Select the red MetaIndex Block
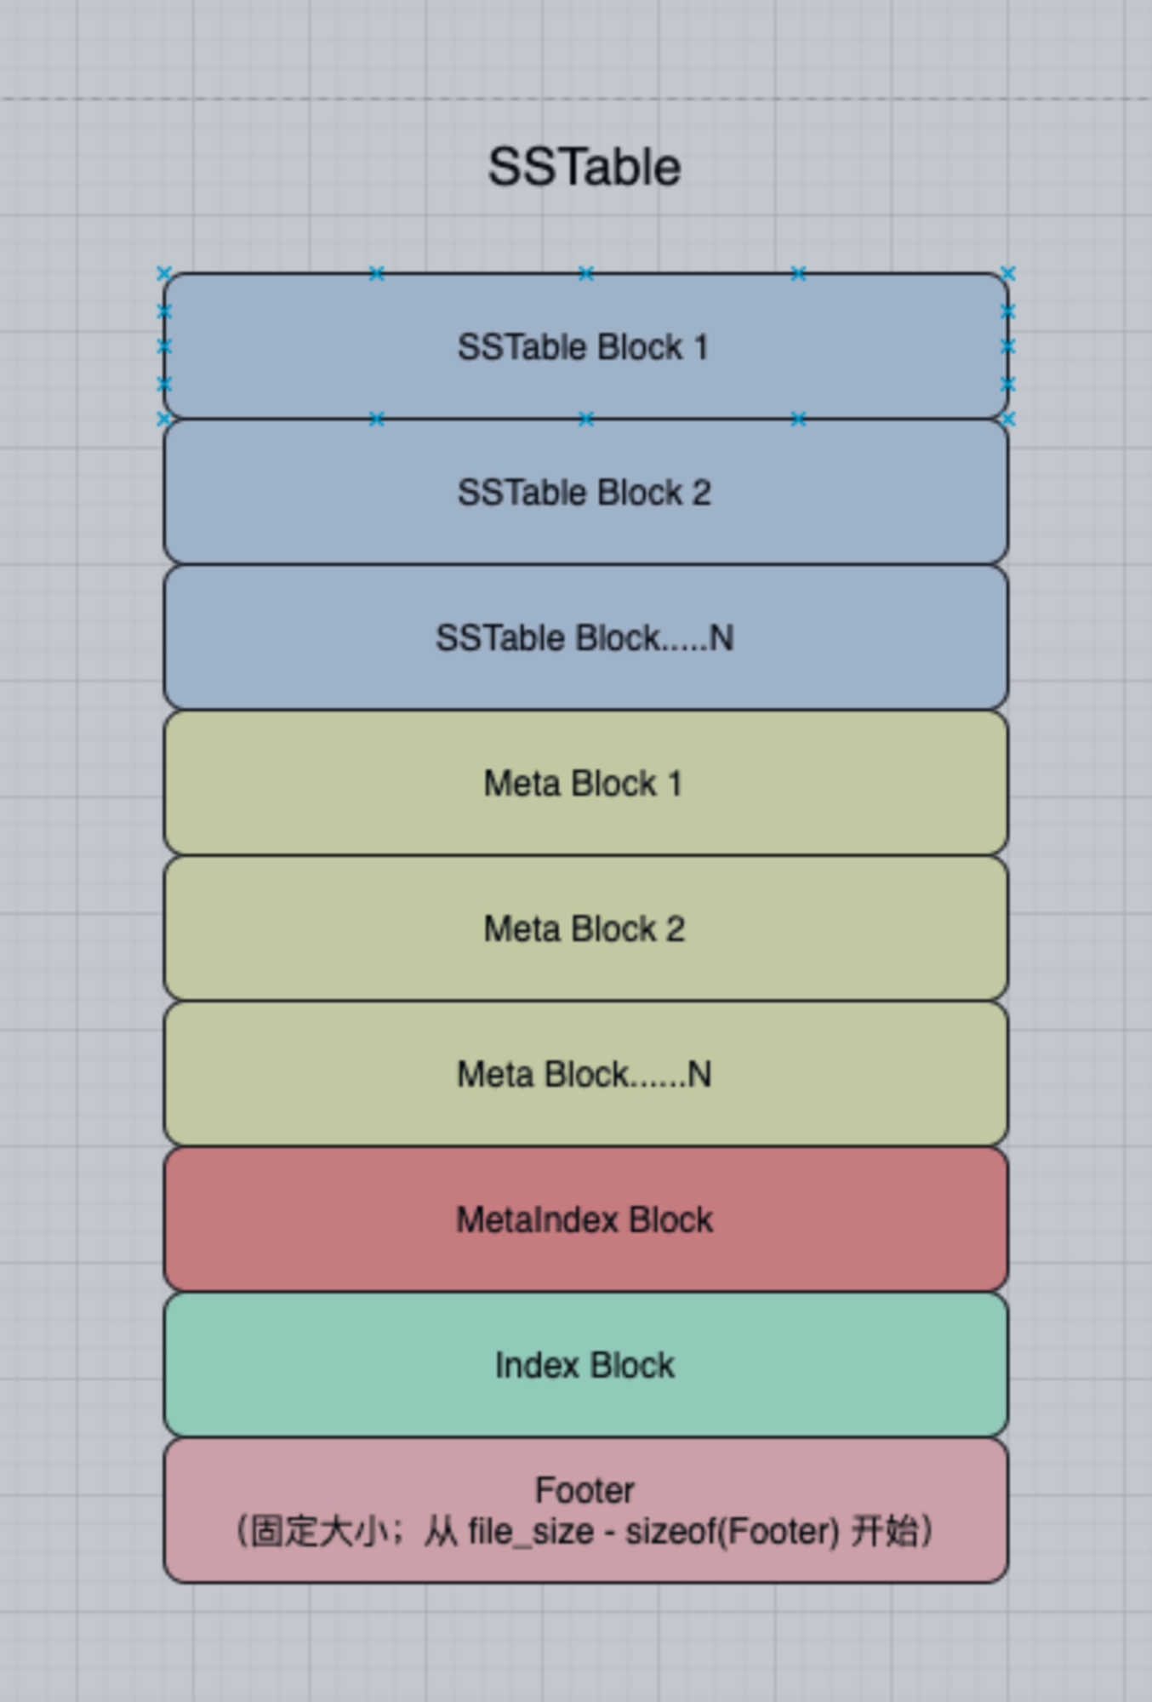 click(x=586, y=1219)
